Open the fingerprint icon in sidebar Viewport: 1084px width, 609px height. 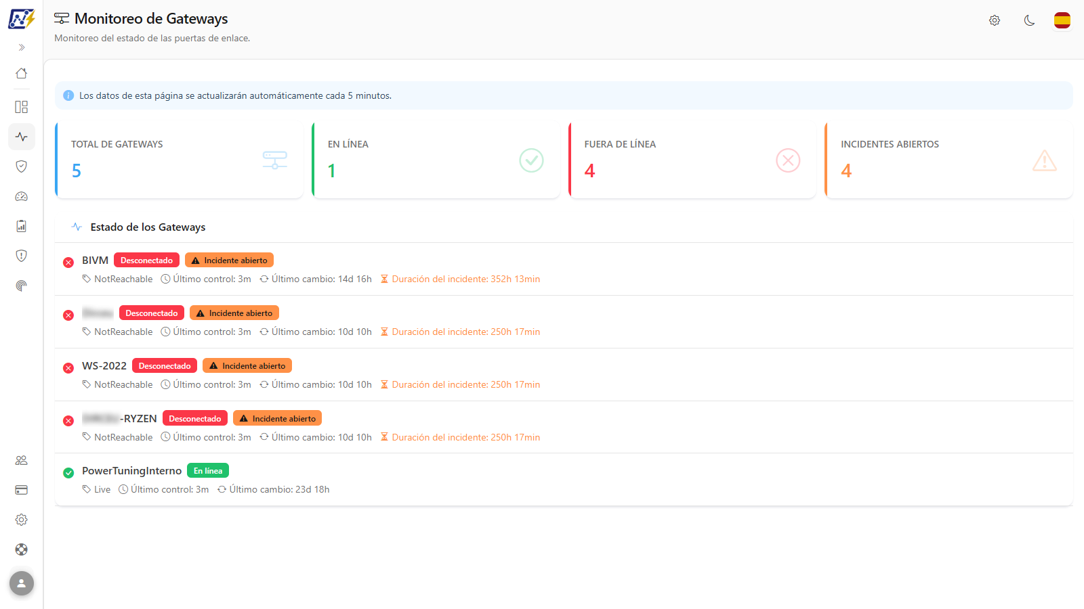22,286
